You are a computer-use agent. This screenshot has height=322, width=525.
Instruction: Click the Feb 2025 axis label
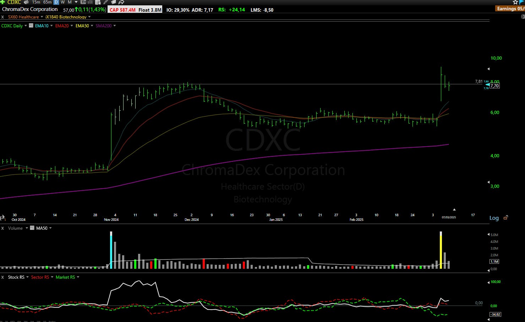[x=356, y=220]
